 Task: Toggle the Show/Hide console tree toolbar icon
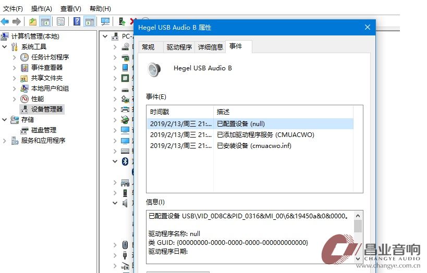(45, 21)
